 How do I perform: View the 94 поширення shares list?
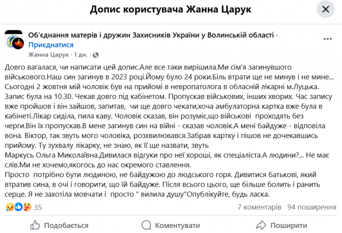(x=312, y=207)
